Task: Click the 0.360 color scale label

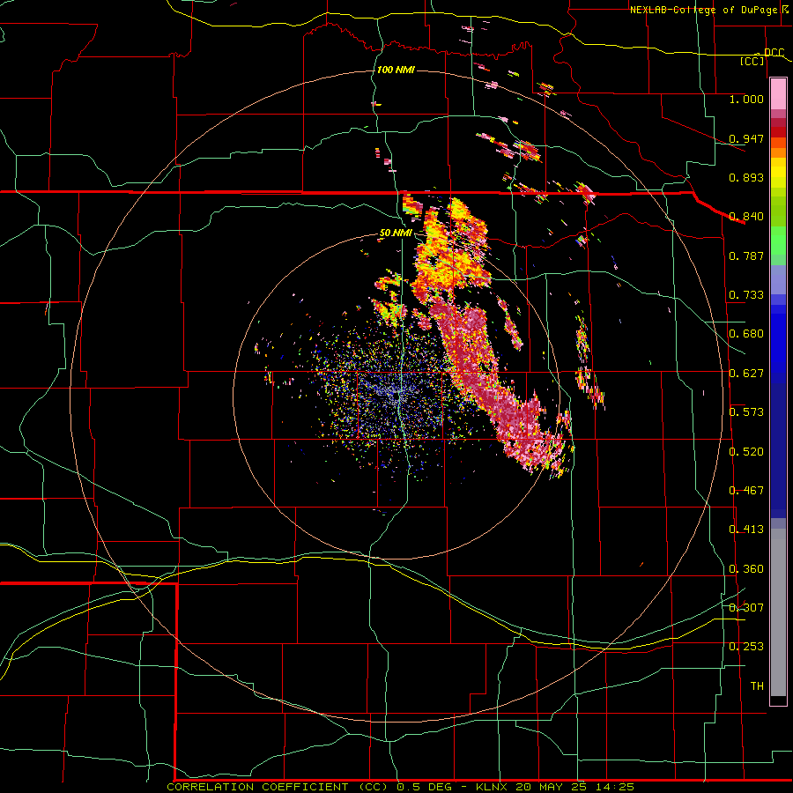Action: tap(746, 568)
